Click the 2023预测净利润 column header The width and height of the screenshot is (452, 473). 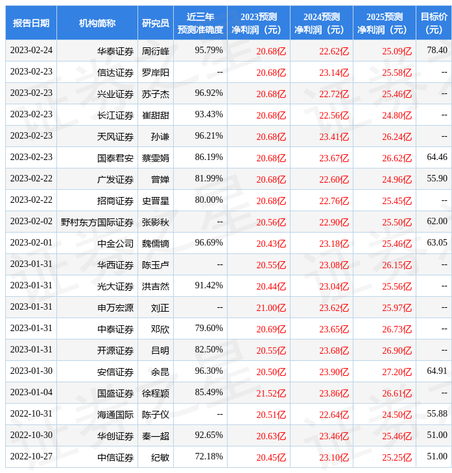click(259, 23)
